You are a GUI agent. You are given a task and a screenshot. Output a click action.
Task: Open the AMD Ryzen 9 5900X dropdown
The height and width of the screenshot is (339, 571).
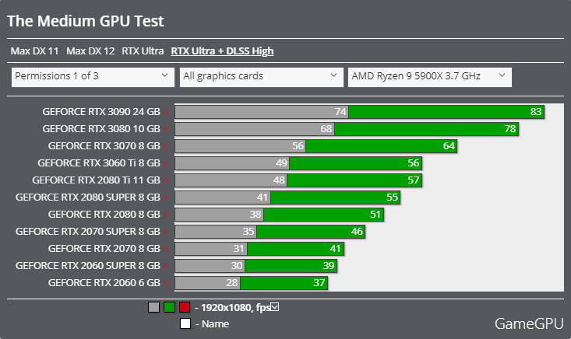(430, 77)
